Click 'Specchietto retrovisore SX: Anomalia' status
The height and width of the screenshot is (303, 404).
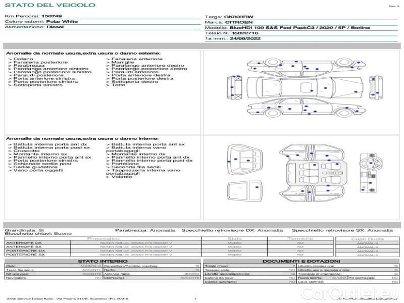(342, 230)
